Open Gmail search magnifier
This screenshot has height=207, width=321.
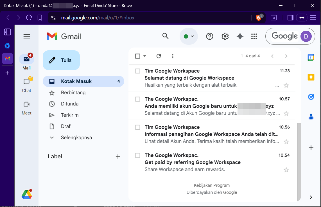coord(165,36)
